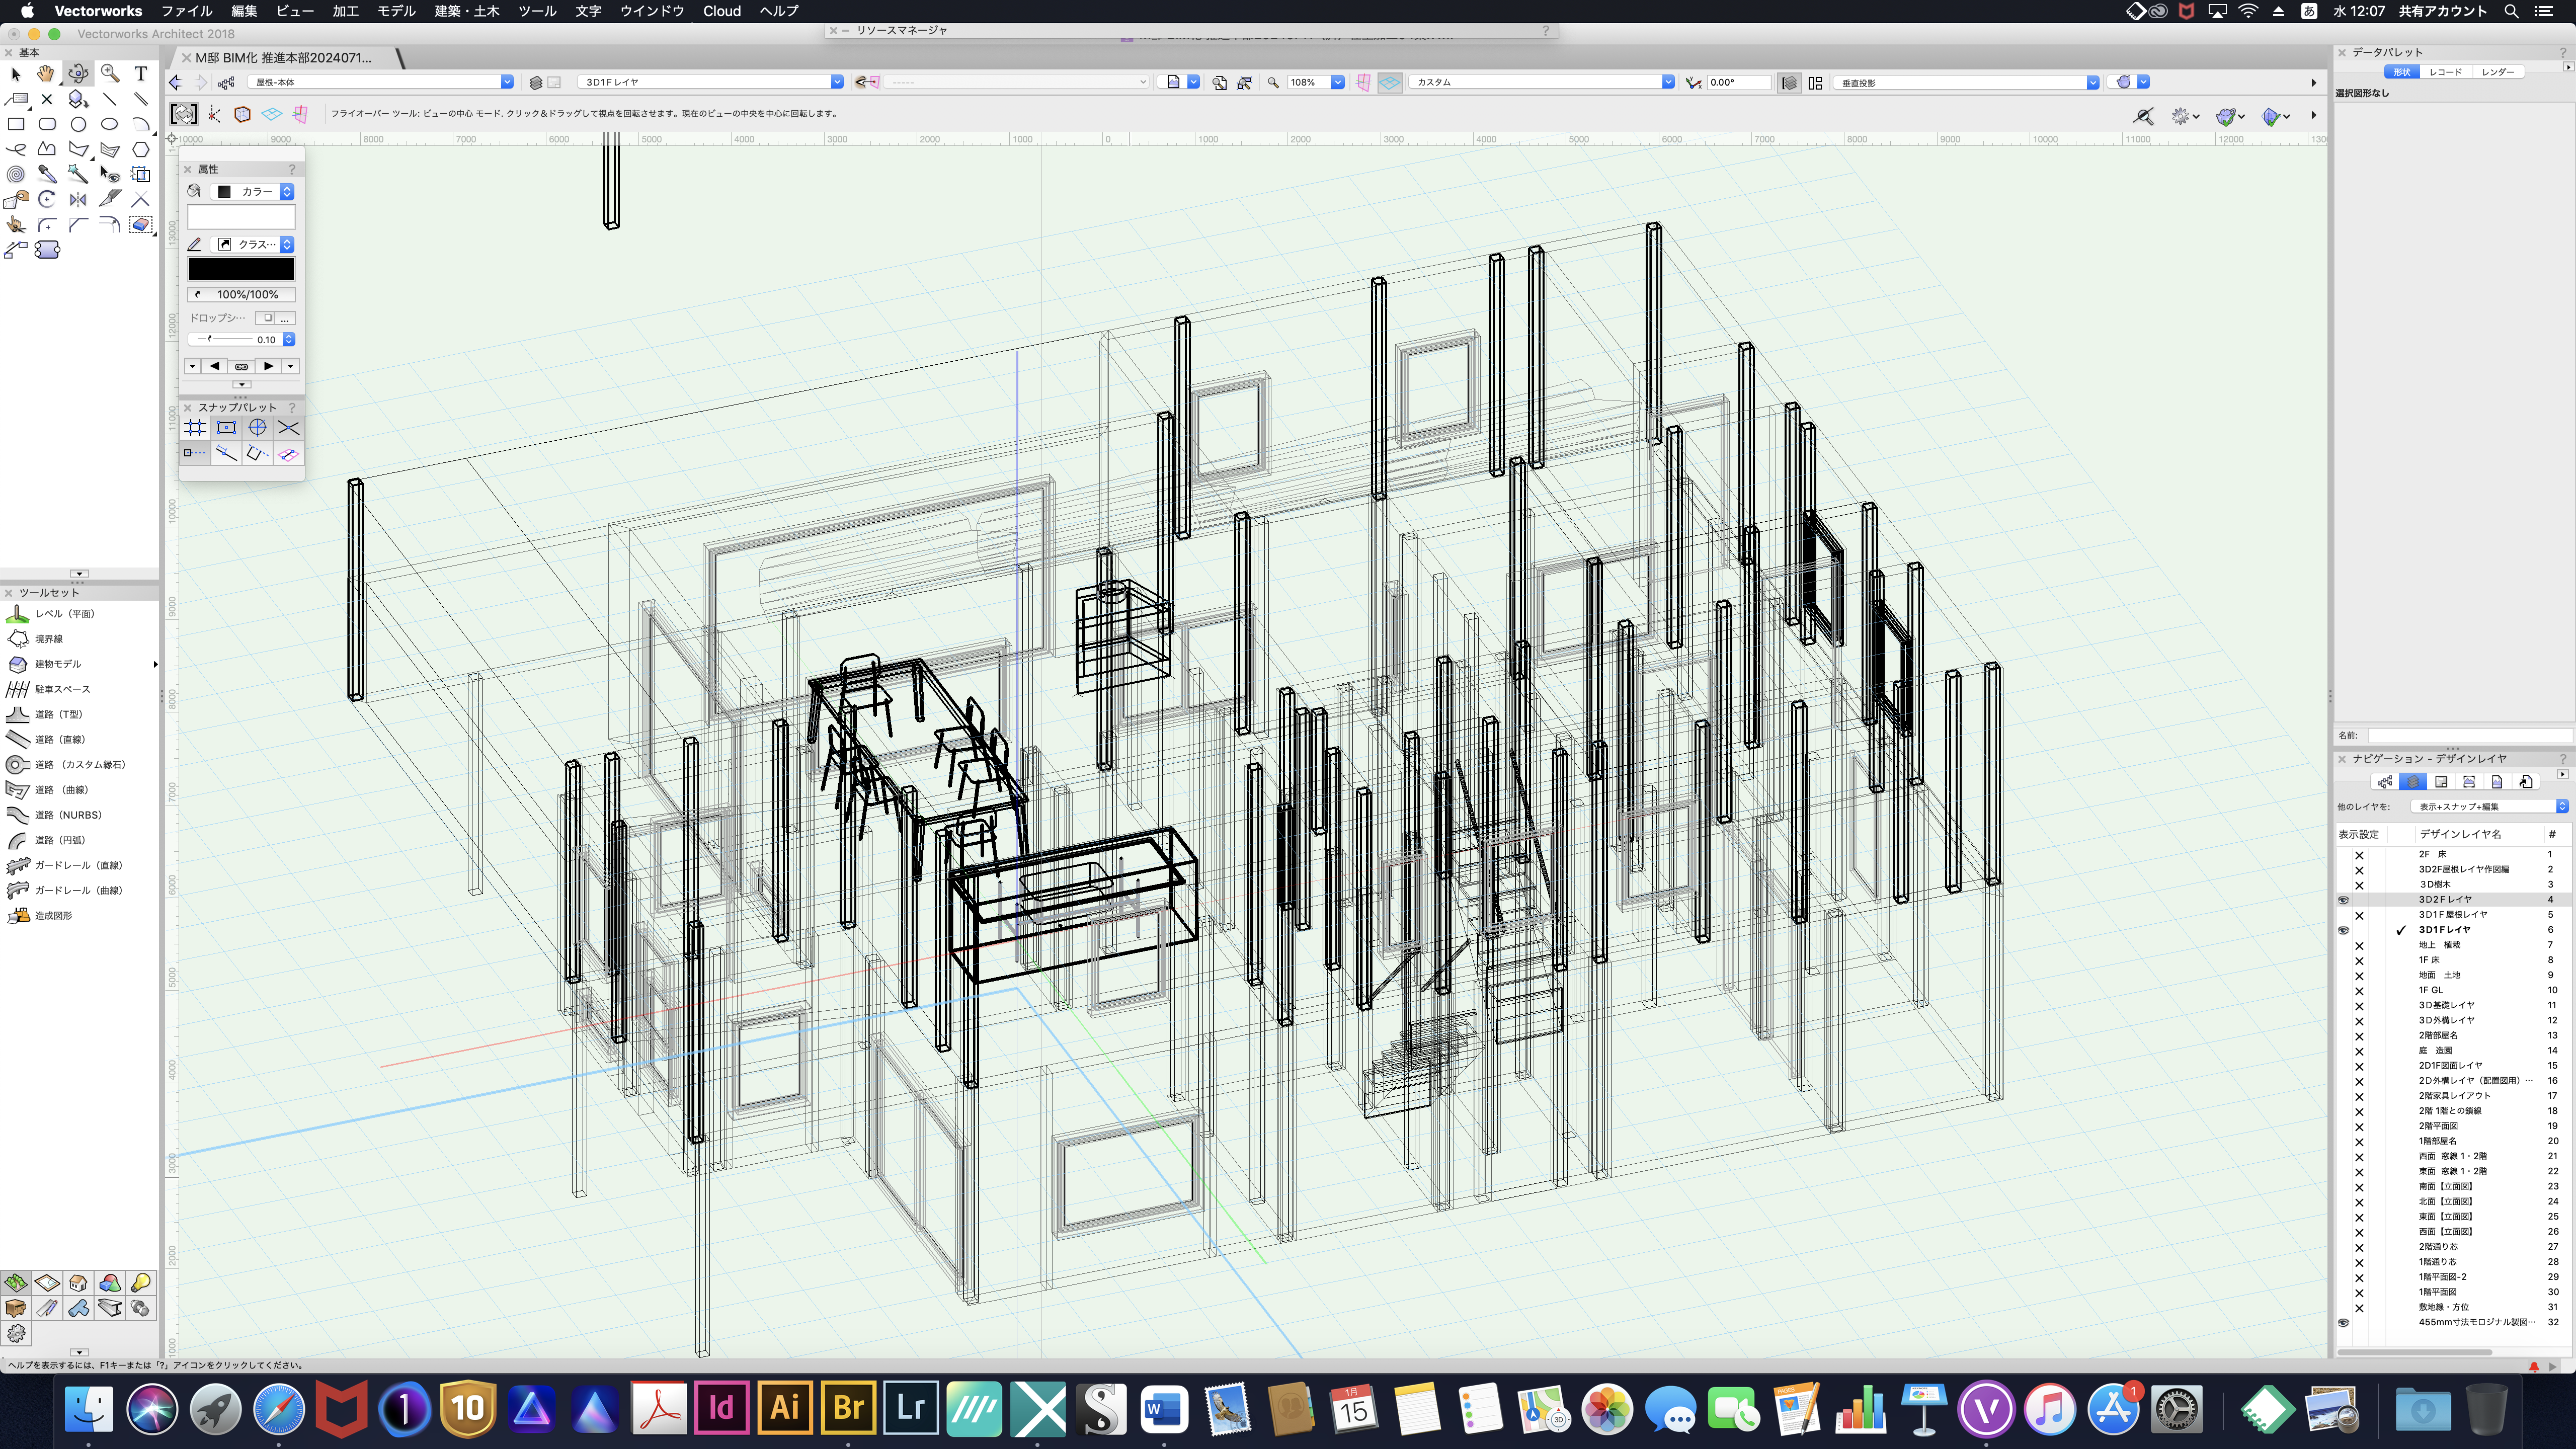Click the Road (T型) tool

(x=58, y=714)
